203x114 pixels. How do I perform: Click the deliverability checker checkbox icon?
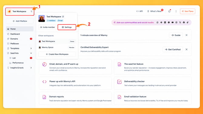pyautogui.click(x=119, y=82)
